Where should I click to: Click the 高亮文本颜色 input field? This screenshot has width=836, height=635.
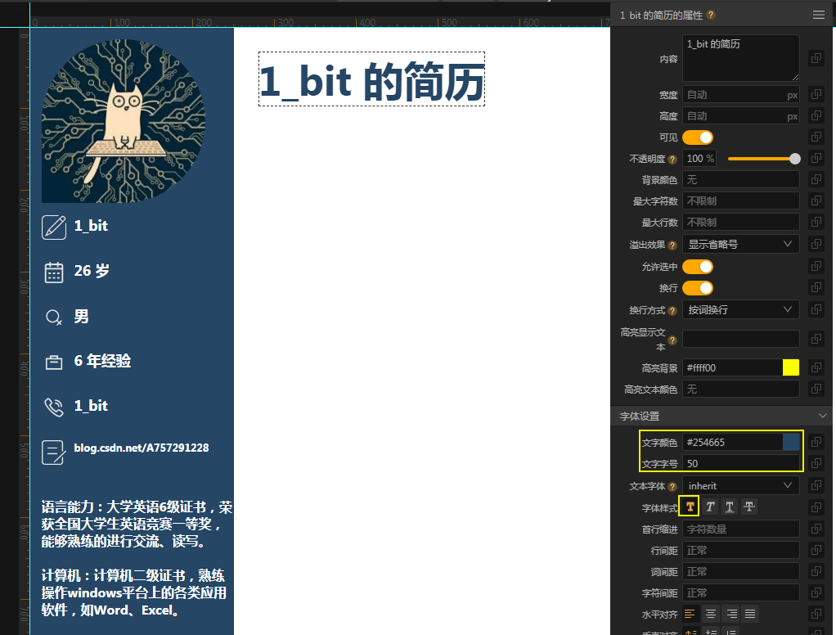pyautogui.click(x=740, y=389)
